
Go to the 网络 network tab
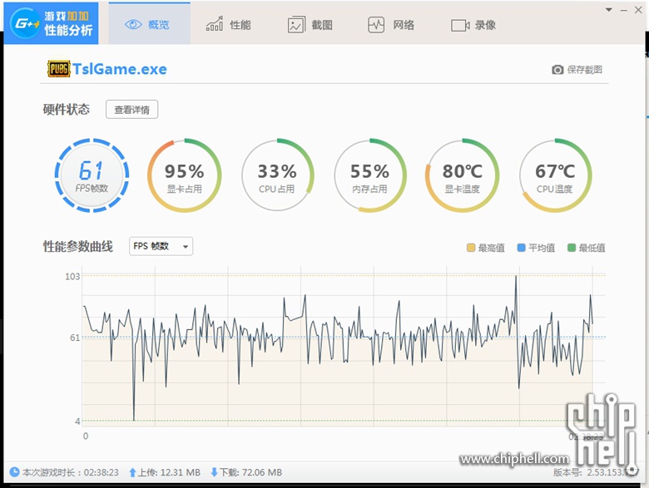pos(391,25)
